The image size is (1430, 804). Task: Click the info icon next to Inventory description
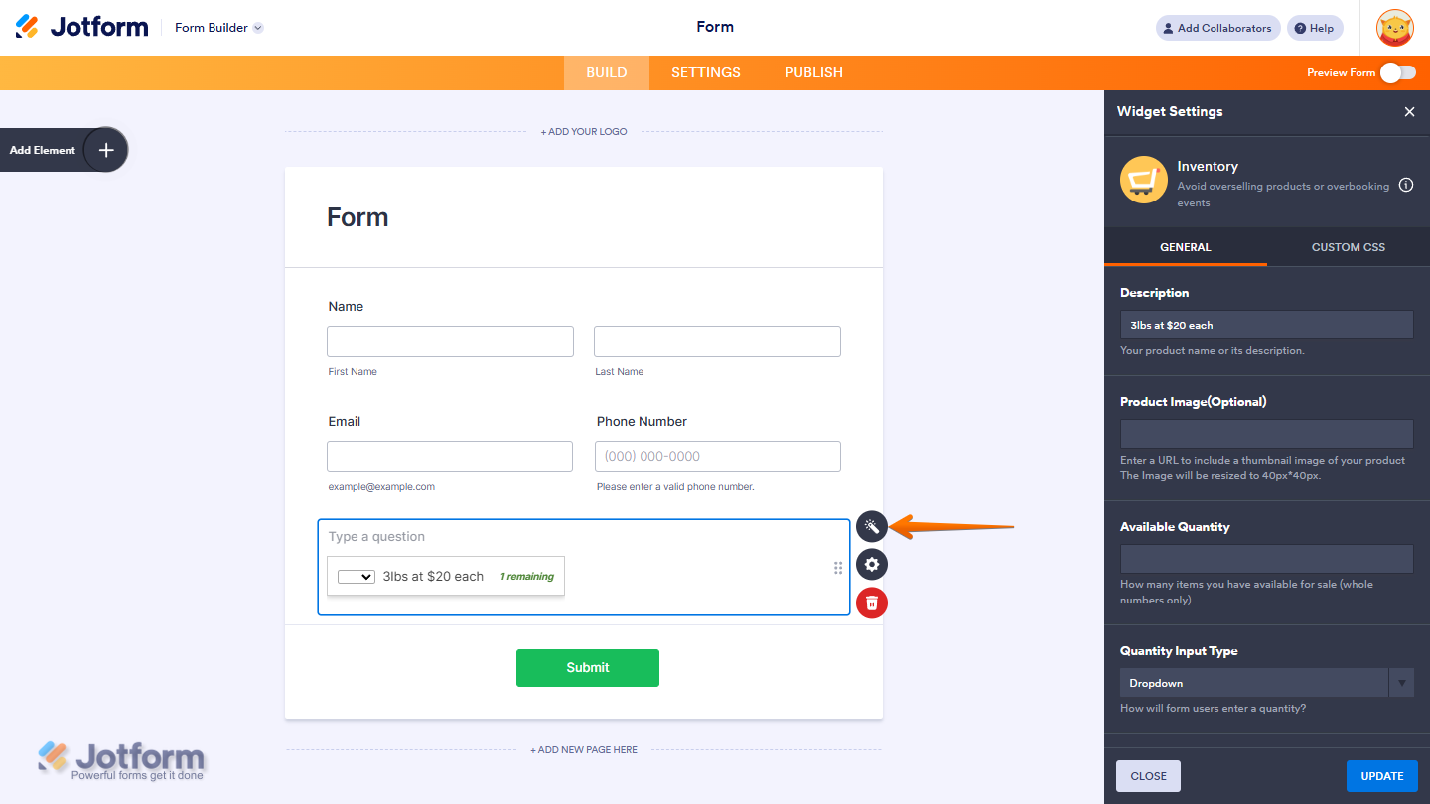coord(1406,185)
